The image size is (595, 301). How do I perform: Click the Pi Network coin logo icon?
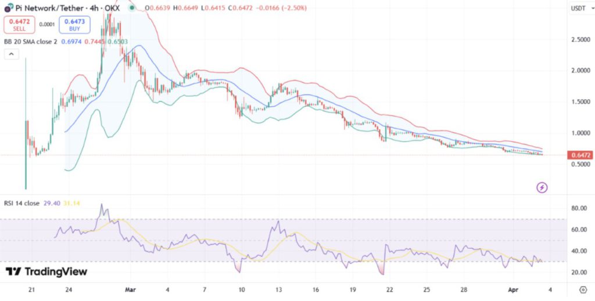[x=8, y=7]
